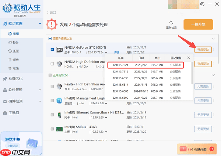Screen dimensions: 221x156
Task: Check the NVIDIA High Definition Audio checkbox
Action: coord(52,64)
